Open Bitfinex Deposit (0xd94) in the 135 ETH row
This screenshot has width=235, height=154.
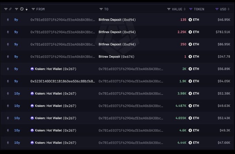(117, 20)
